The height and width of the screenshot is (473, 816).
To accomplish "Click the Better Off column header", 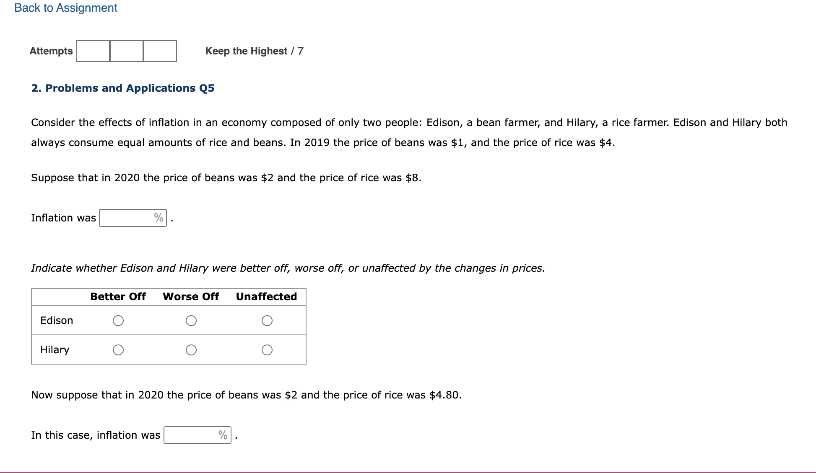I will 118,296.
